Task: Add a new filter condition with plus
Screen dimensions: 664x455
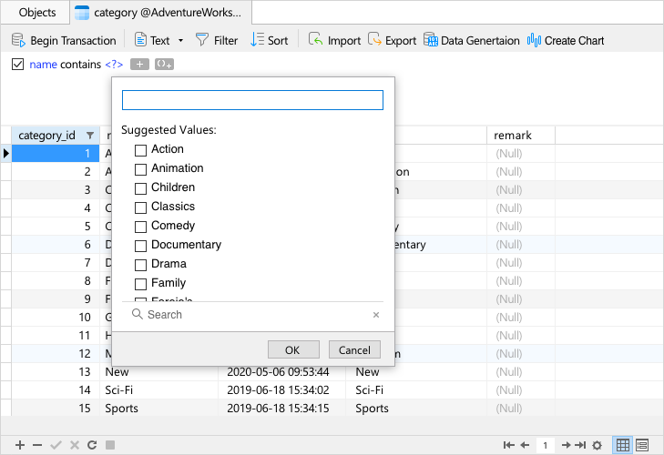Action: click(139, 65)
